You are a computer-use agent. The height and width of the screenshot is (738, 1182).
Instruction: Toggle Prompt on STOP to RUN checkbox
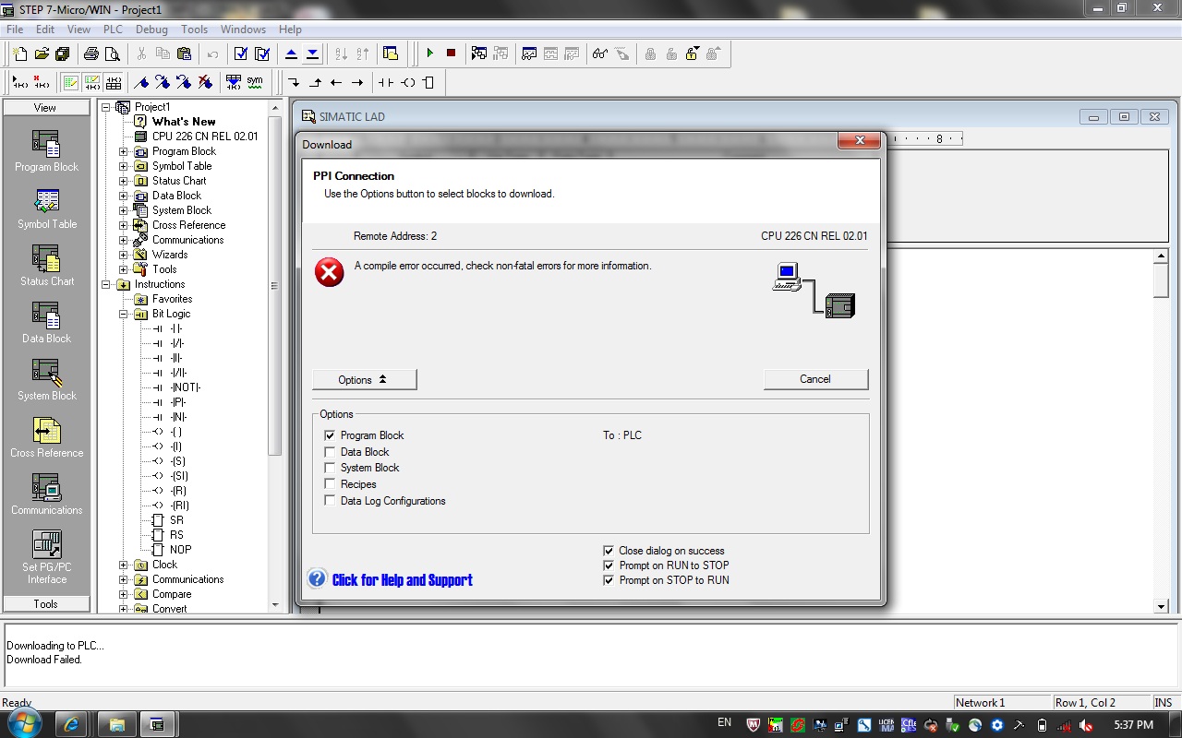(609, 580)
